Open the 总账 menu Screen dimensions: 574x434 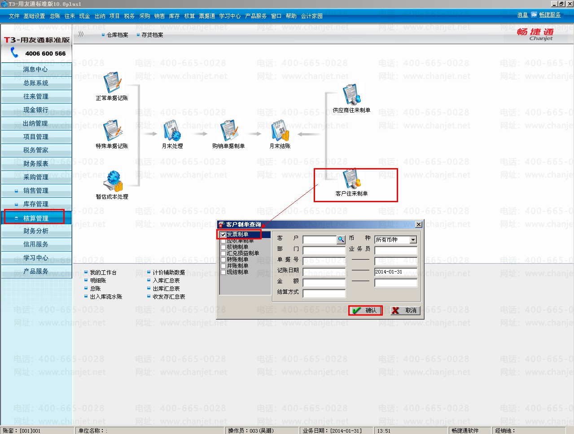55,16
